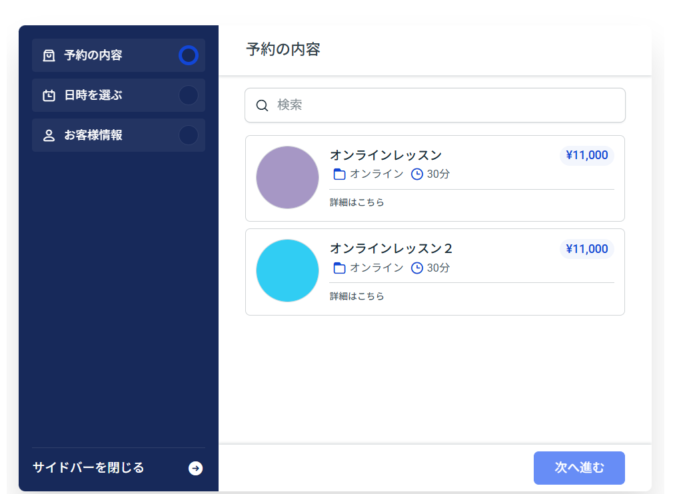
Task: Click the purple circle service thumbnail
Action: [x=287, y=177]
